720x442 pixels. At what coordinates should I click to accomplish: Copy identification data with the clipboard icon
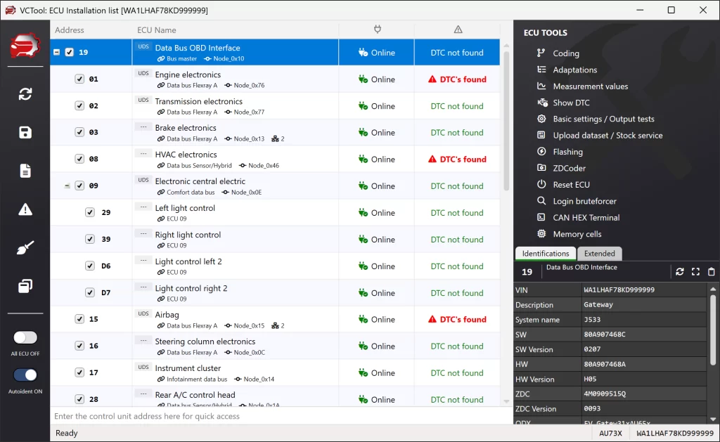711,272
